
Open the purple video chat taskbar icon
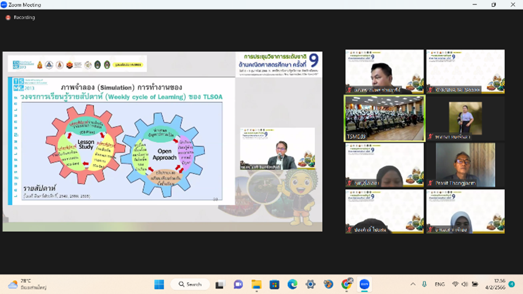click(x=238, y=284)
